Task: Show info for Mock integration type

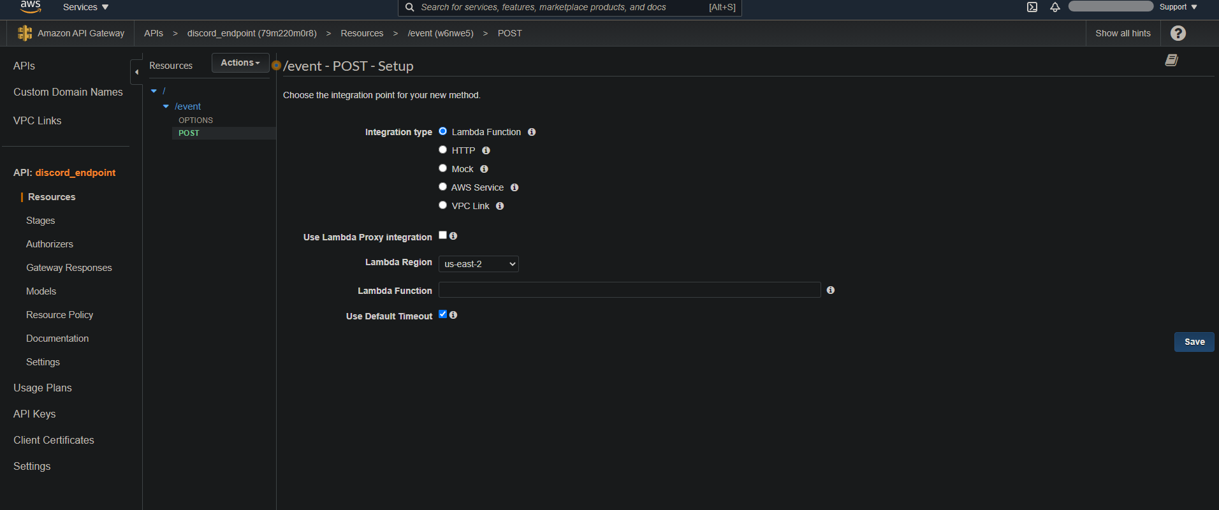Action: pos(484,169)
